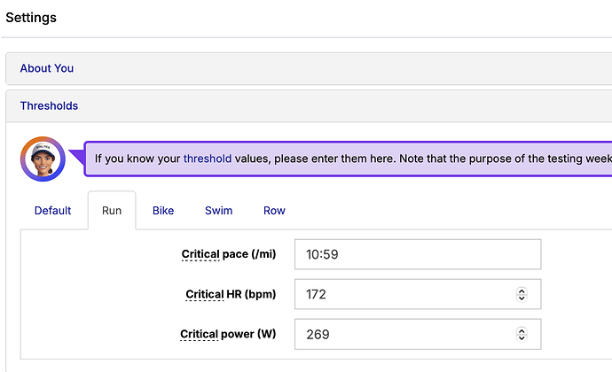Go to the Swim tab
The image size is (612, 372).
[x=218, y=211]
